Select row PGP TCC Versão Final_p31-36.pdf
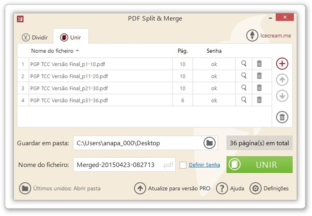This screenshot has height=216, width=312. point(144,100)
